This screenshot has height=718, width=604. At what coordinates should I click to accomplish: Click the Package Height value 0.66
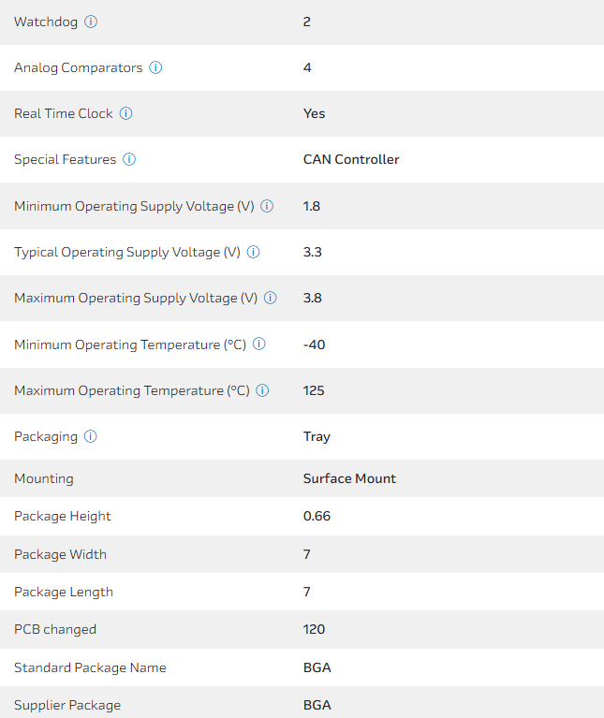317,516
